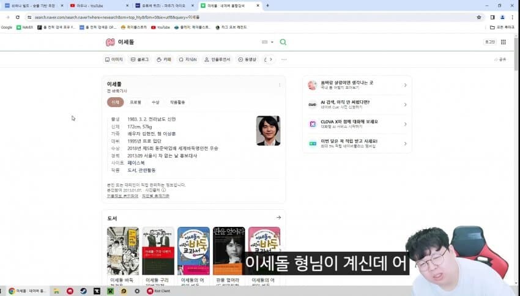
Task: Bookmark this page with the star icon
Action: pos(479,17)
